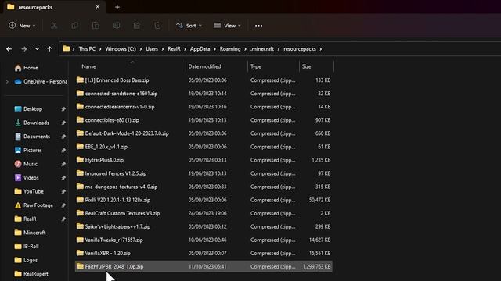Image resolution: width=501 pixels, height=281 pixels.
Task: Unpin Downloads using its pin icon
Action: tap(63, 123)
